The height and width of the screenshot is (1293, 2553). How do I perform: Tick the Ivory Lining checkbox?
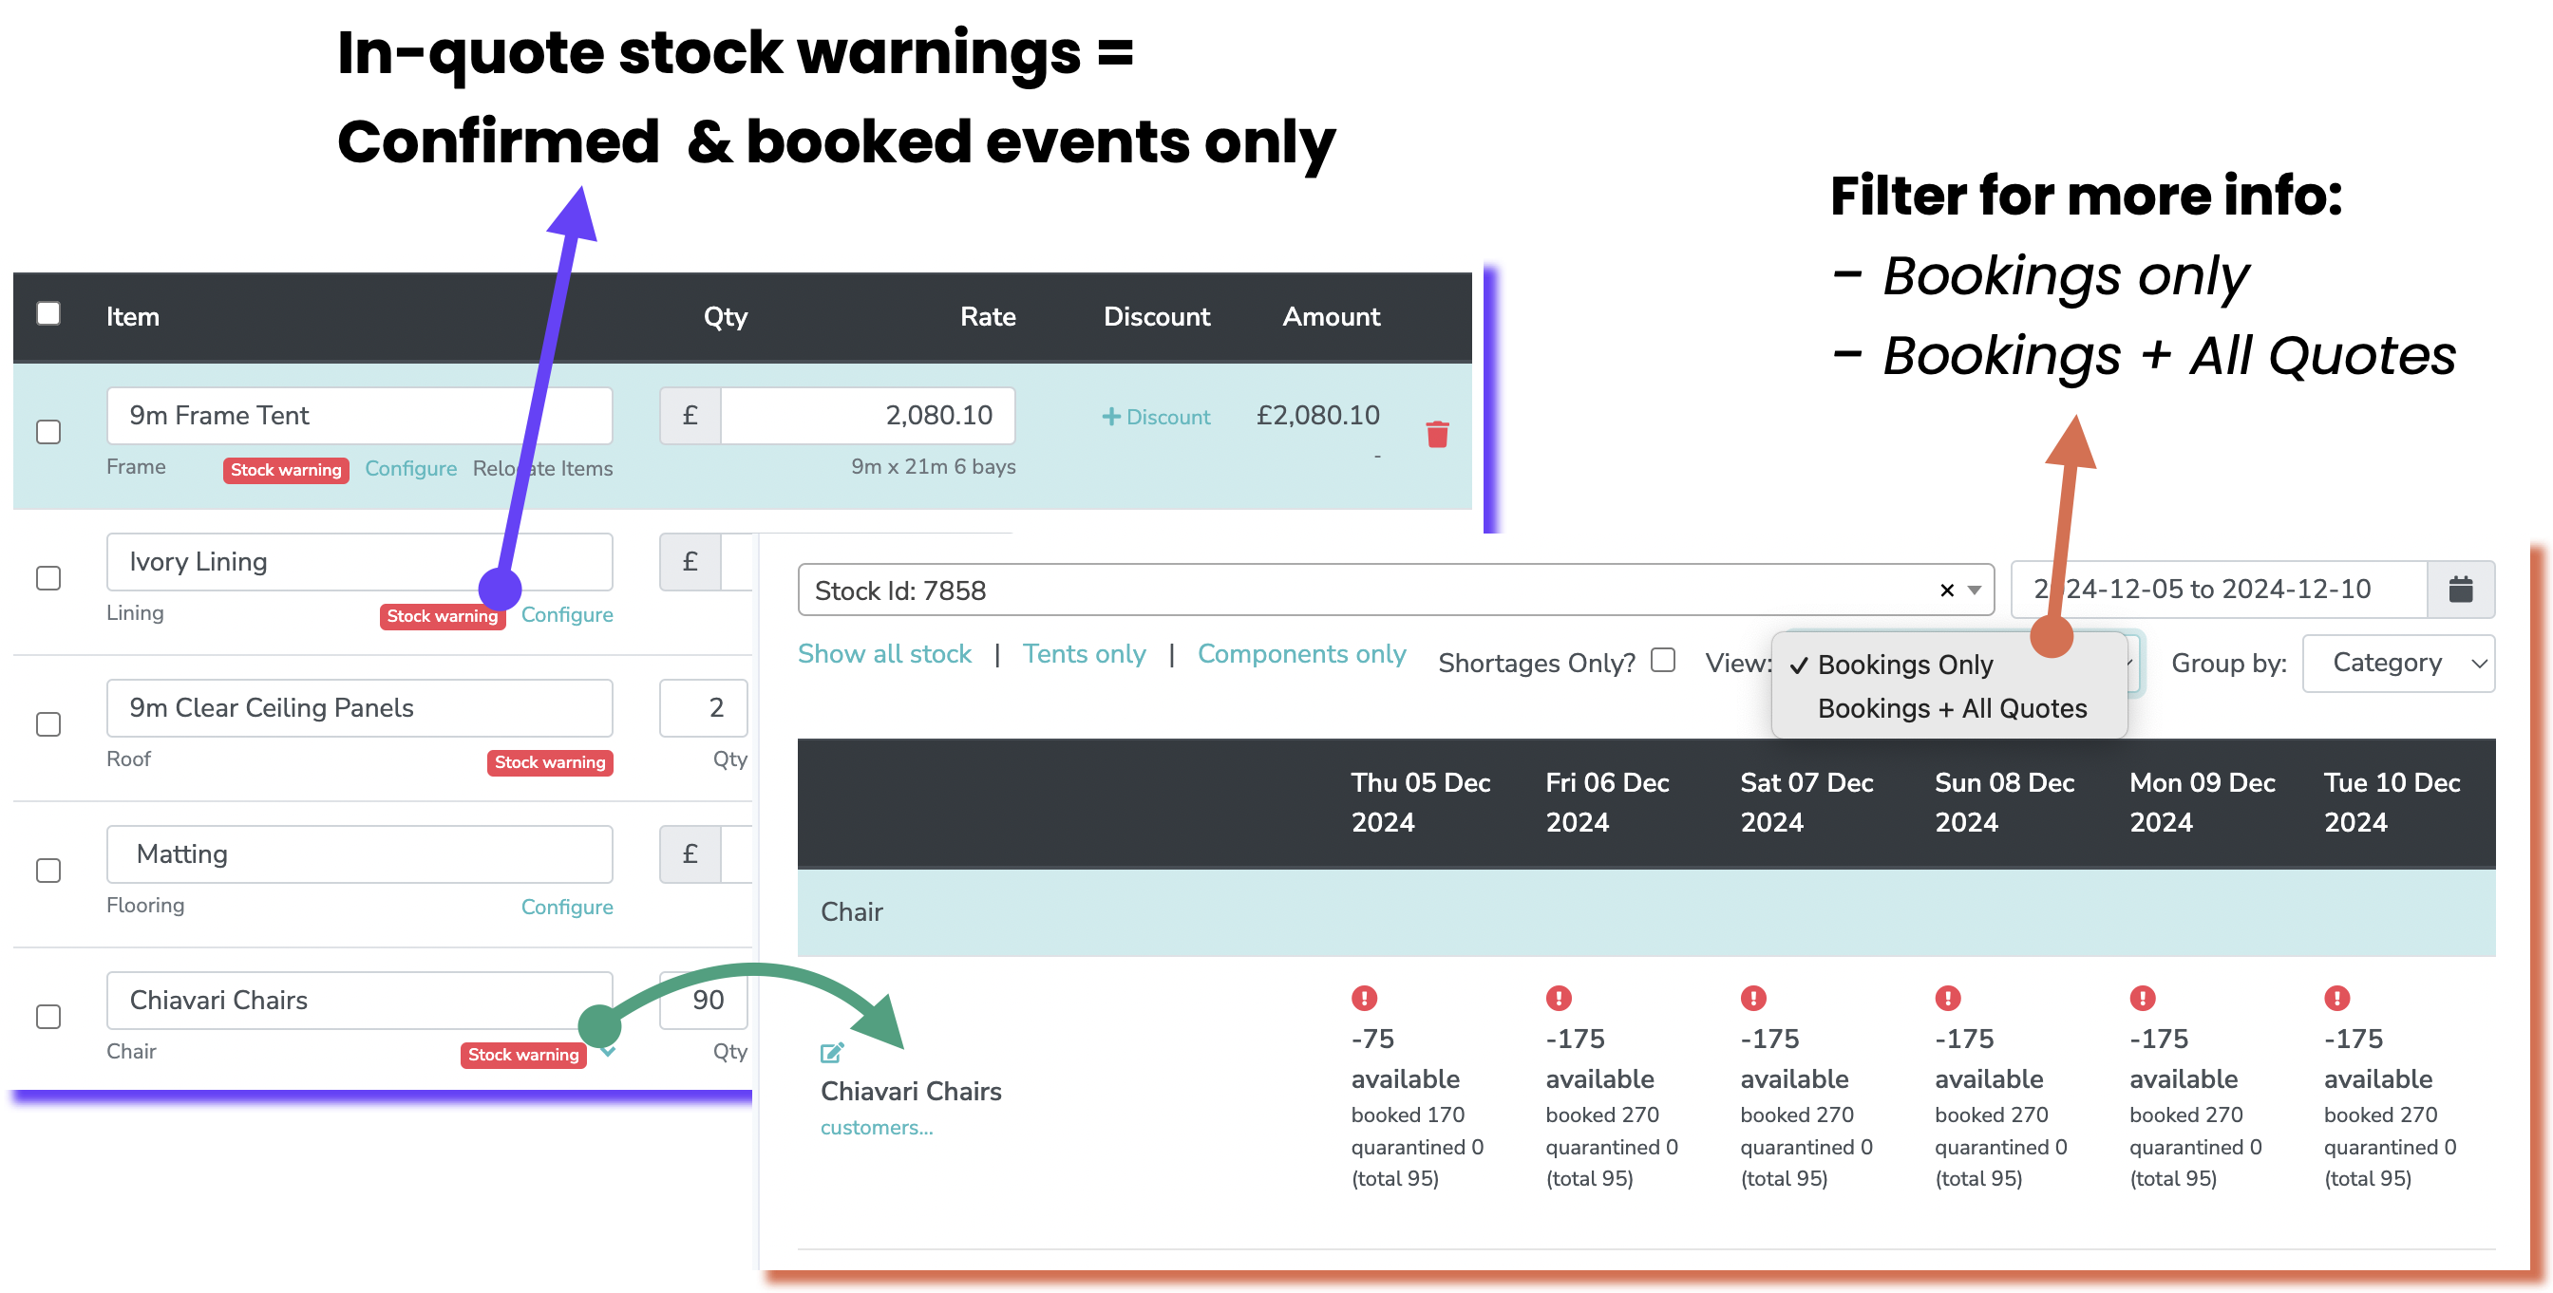pos(47,579)
